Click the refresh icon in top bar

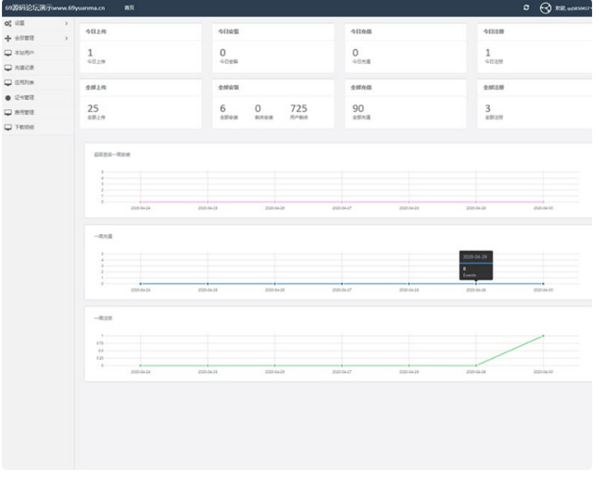[x=526, y=7]
